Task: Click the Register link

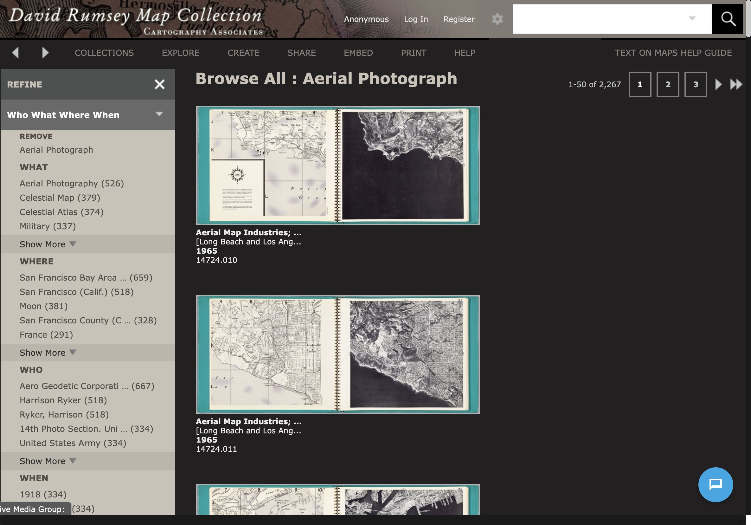Action: click(x=459, y=19)
